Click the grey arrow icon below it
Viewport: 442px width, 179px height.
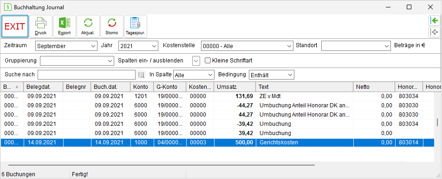click(x=434, y=32)
